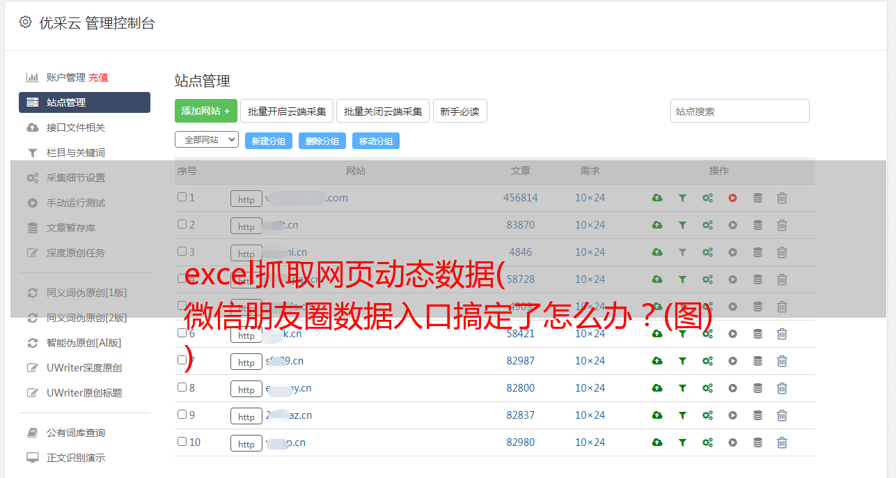The height and width of the screenshot is (478, 896).
Task: Click the red play icon in row 1
Action: click(x=732, y=198)
